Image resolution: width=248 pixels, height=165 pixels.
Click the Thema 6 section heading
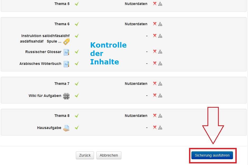pyautogui.click(x=62, y=24)
